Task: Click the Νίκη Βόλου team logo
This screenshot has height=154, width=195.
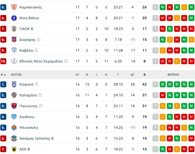Action: point(14,18)
